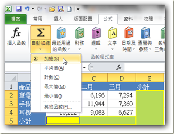Viewport: 174px width, 134px height.
Task: Open the 文字 functions book icon
Action: (x=113, y=33)
